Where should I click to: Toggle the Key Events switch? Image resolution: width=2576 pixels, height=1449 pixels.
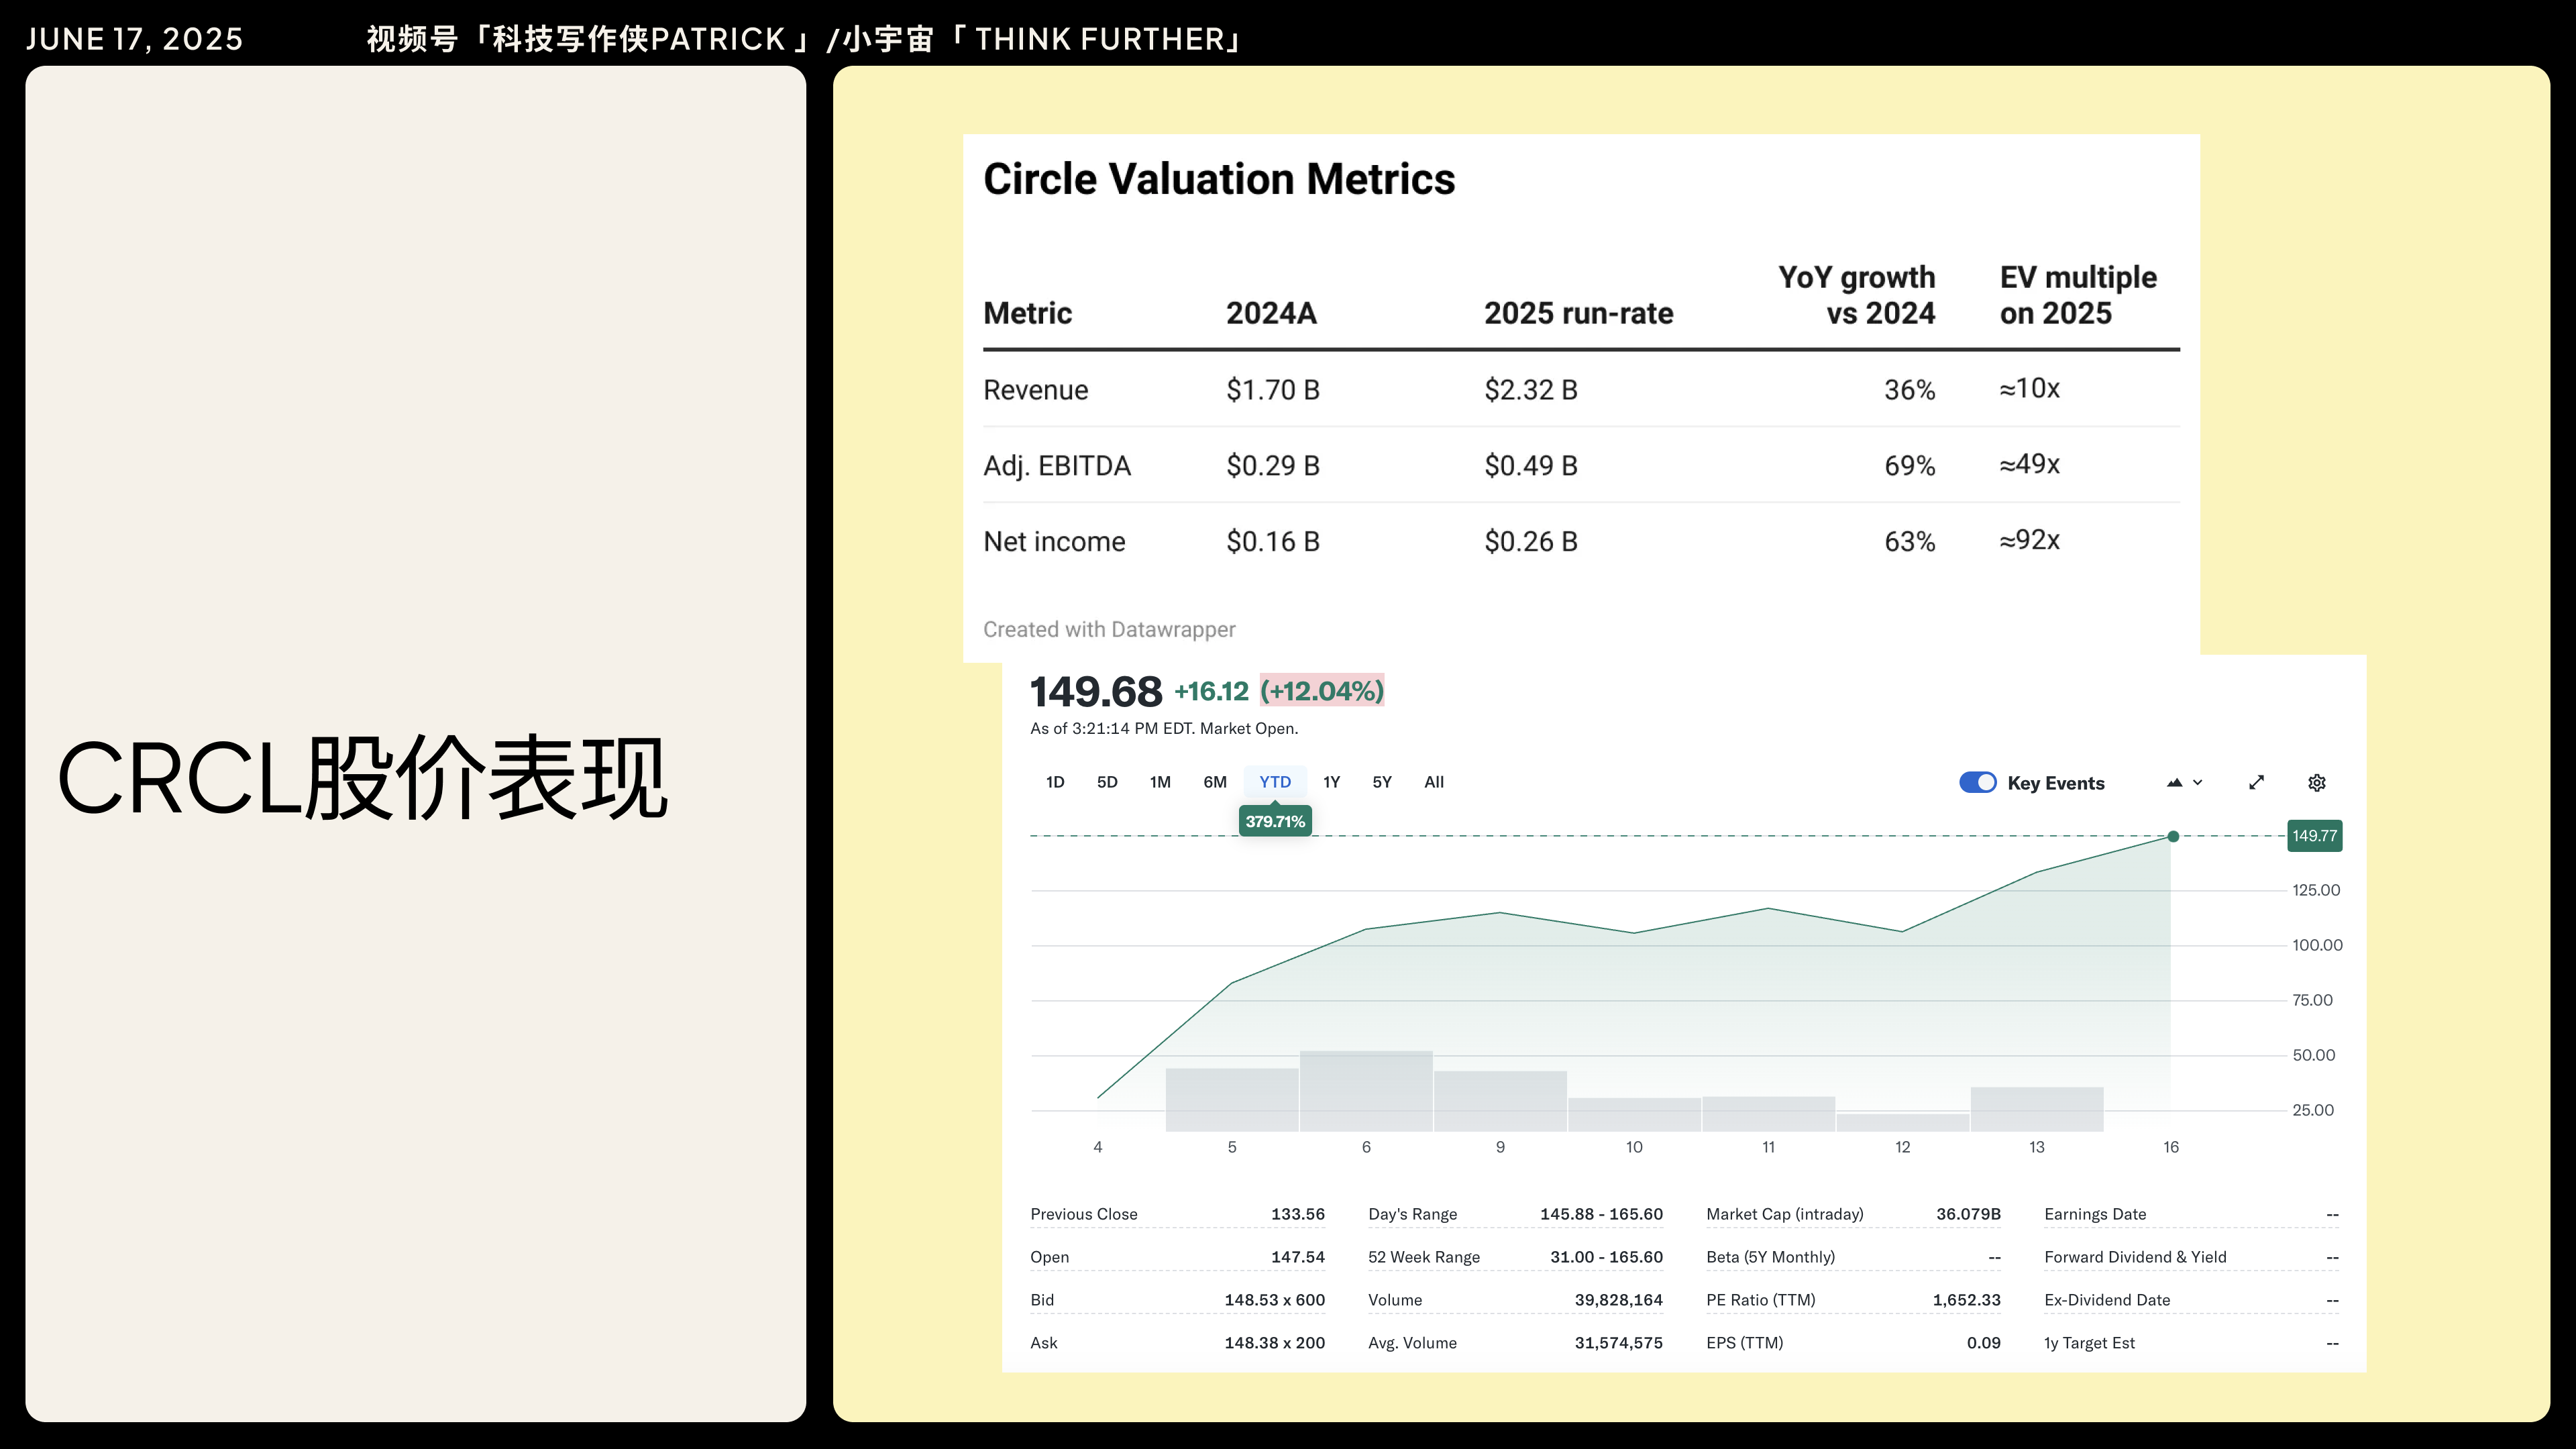(x=1977, y=783)
